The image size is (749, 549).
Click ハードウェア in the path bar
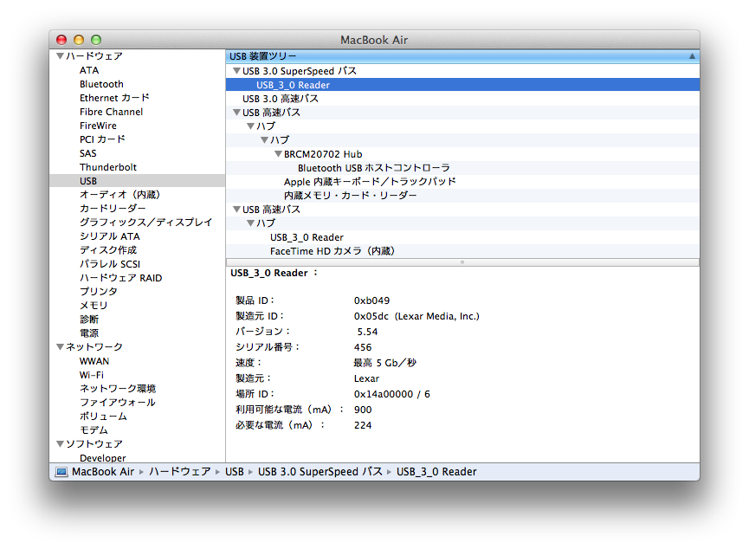[179, 472]
